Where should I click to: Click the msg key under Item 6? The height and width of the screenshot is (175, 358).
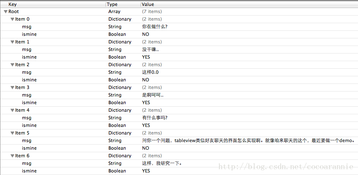pyautogui.click(x=27, y=163)
